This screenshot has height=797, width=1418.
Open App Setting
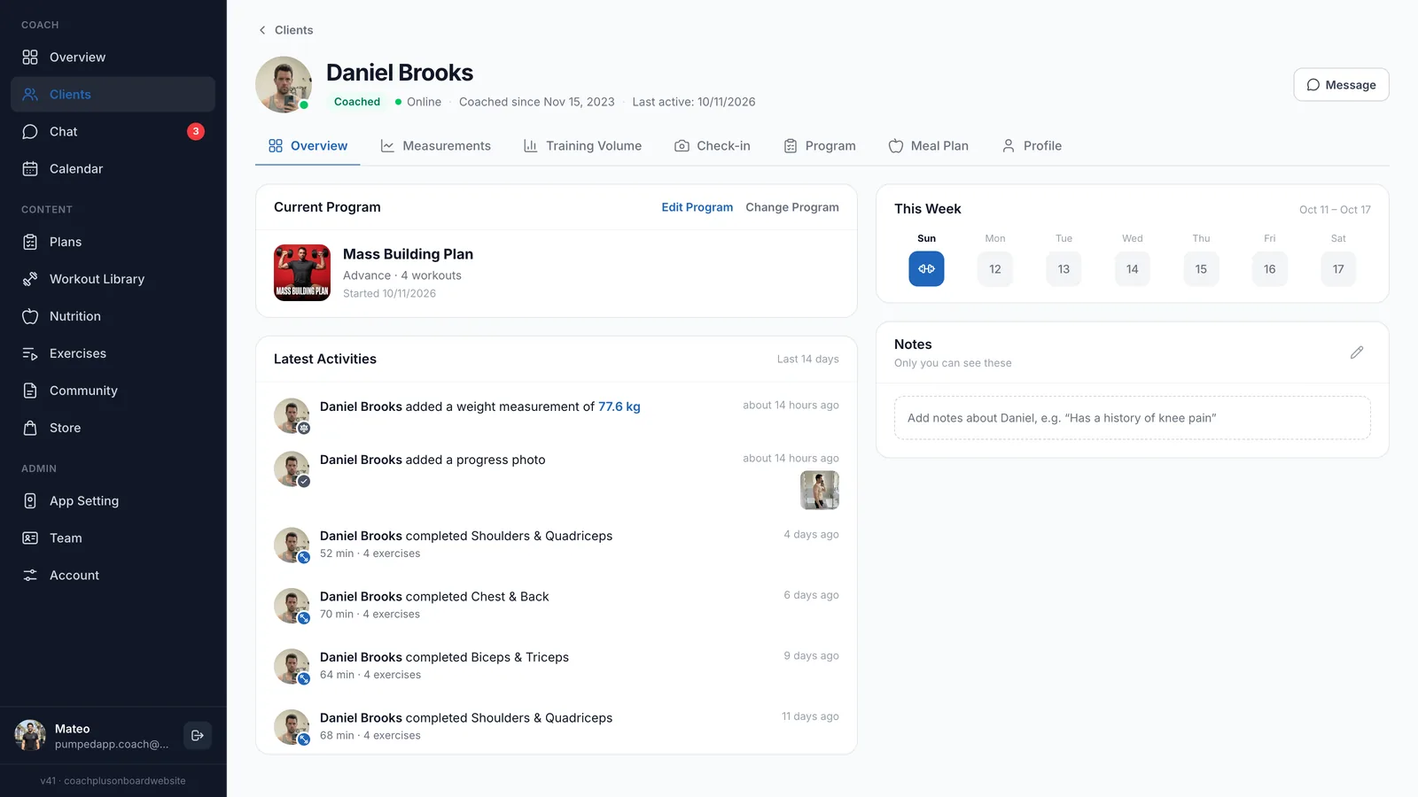(113, 501)
